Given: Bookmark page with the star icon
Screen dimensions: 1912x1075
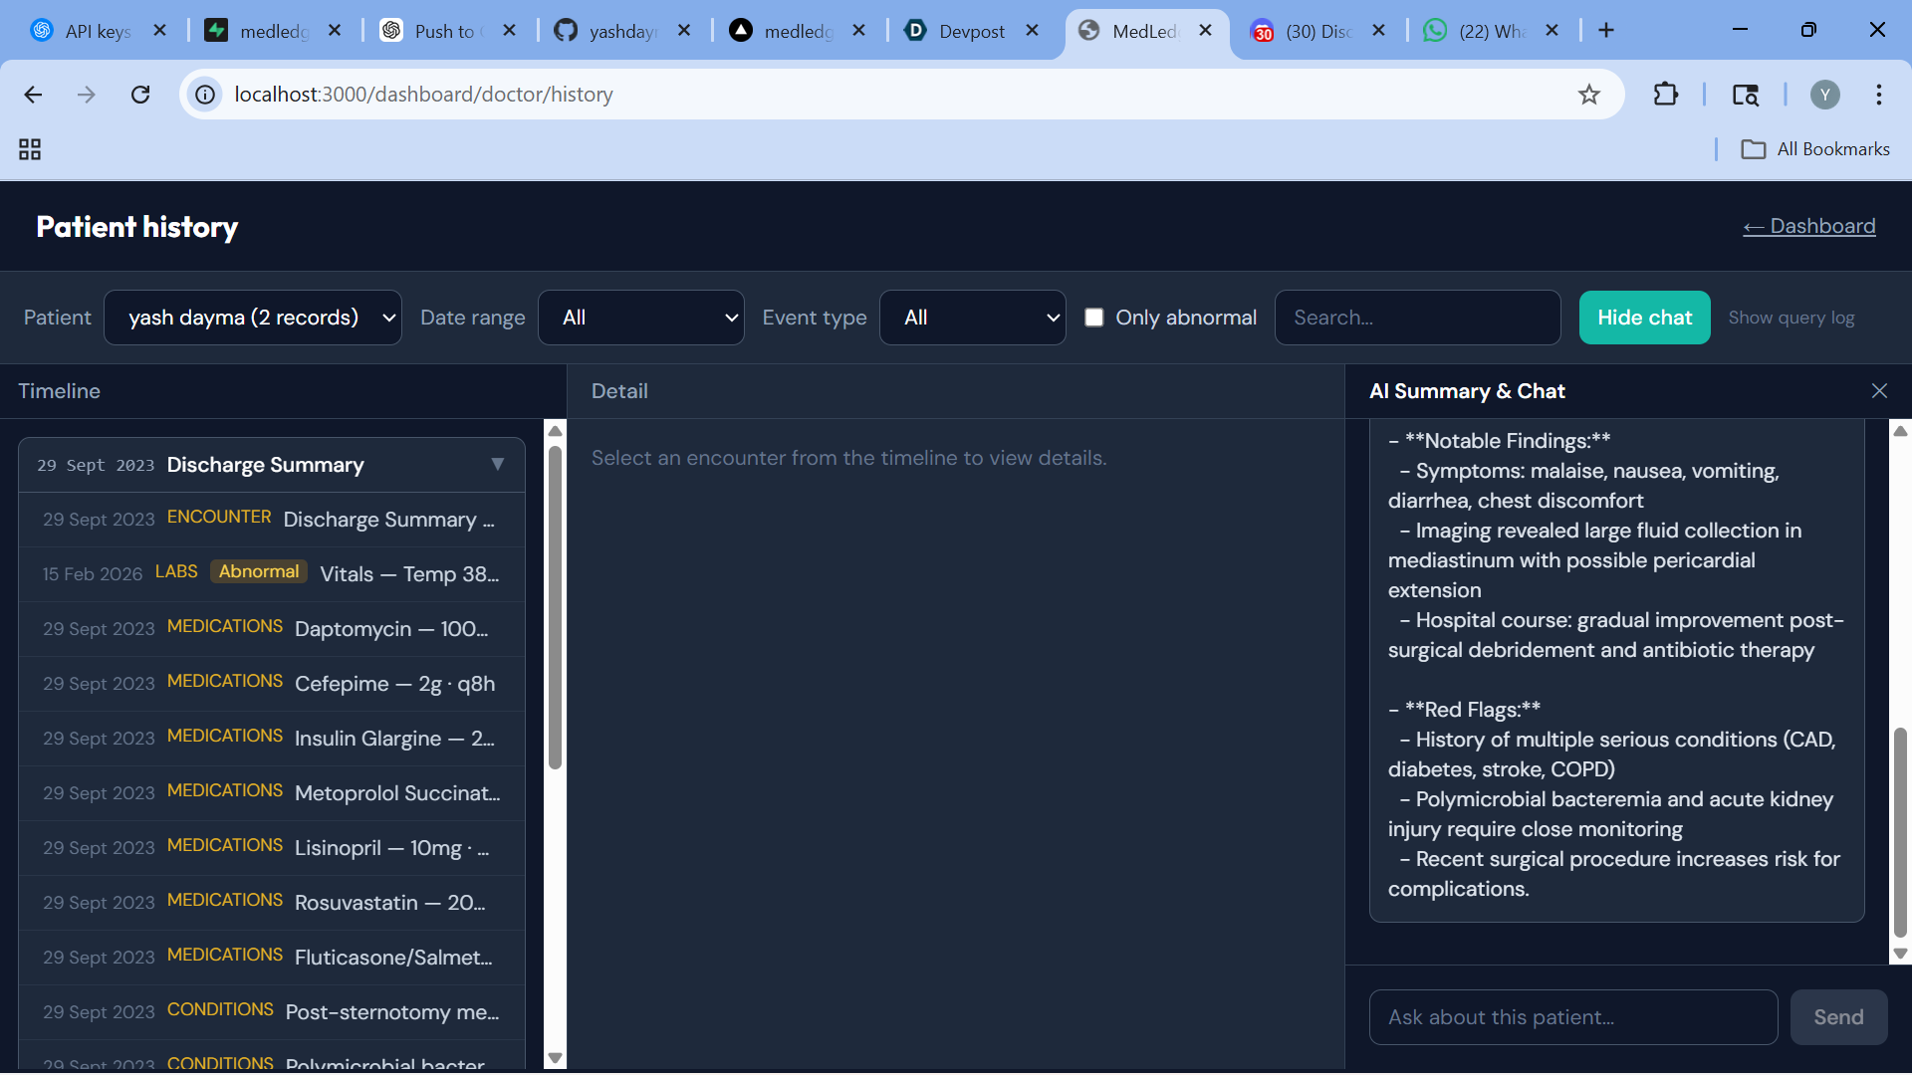Looking at the screenshot, I should pyautogui.click(x=1589, y=95).
